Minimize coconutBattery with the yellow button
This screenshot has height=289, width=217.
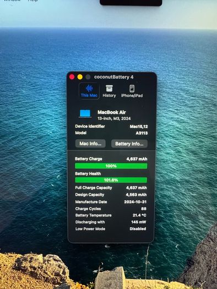tap(80, 77)
